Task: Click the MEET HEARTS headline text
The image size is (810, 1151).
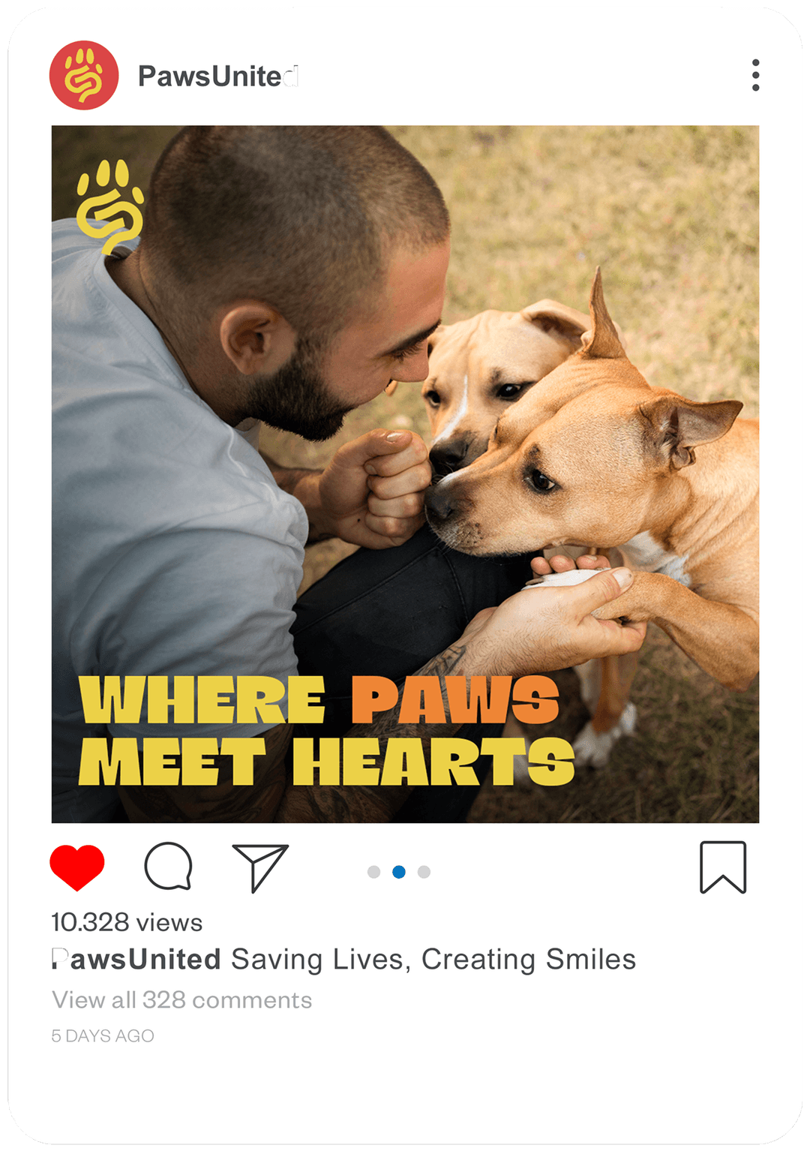Action: click(327, 762)
